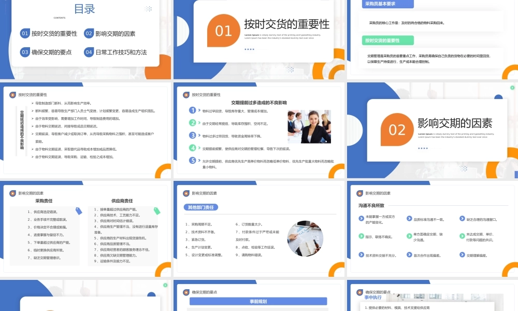Click the large orange 01 section badge
Viewport: 518px width, 311px height.
pos(224,31)
